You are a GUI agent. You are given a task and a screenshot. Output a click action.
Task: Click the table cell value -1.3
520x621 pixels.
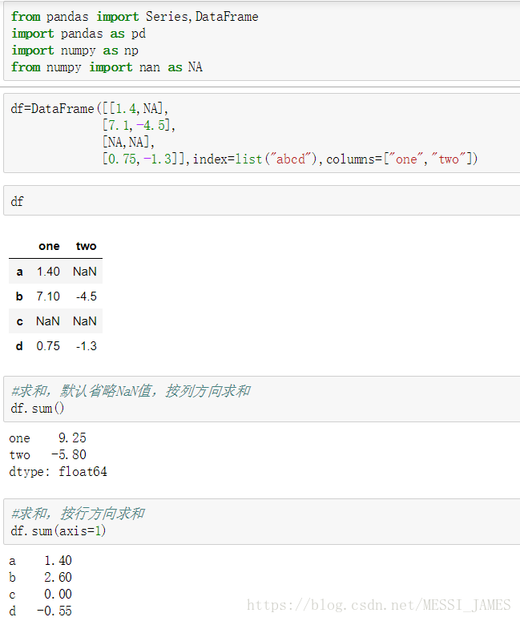click(87, 345)
